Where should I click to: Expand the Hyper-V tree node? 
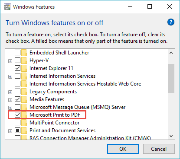[10, 61]
